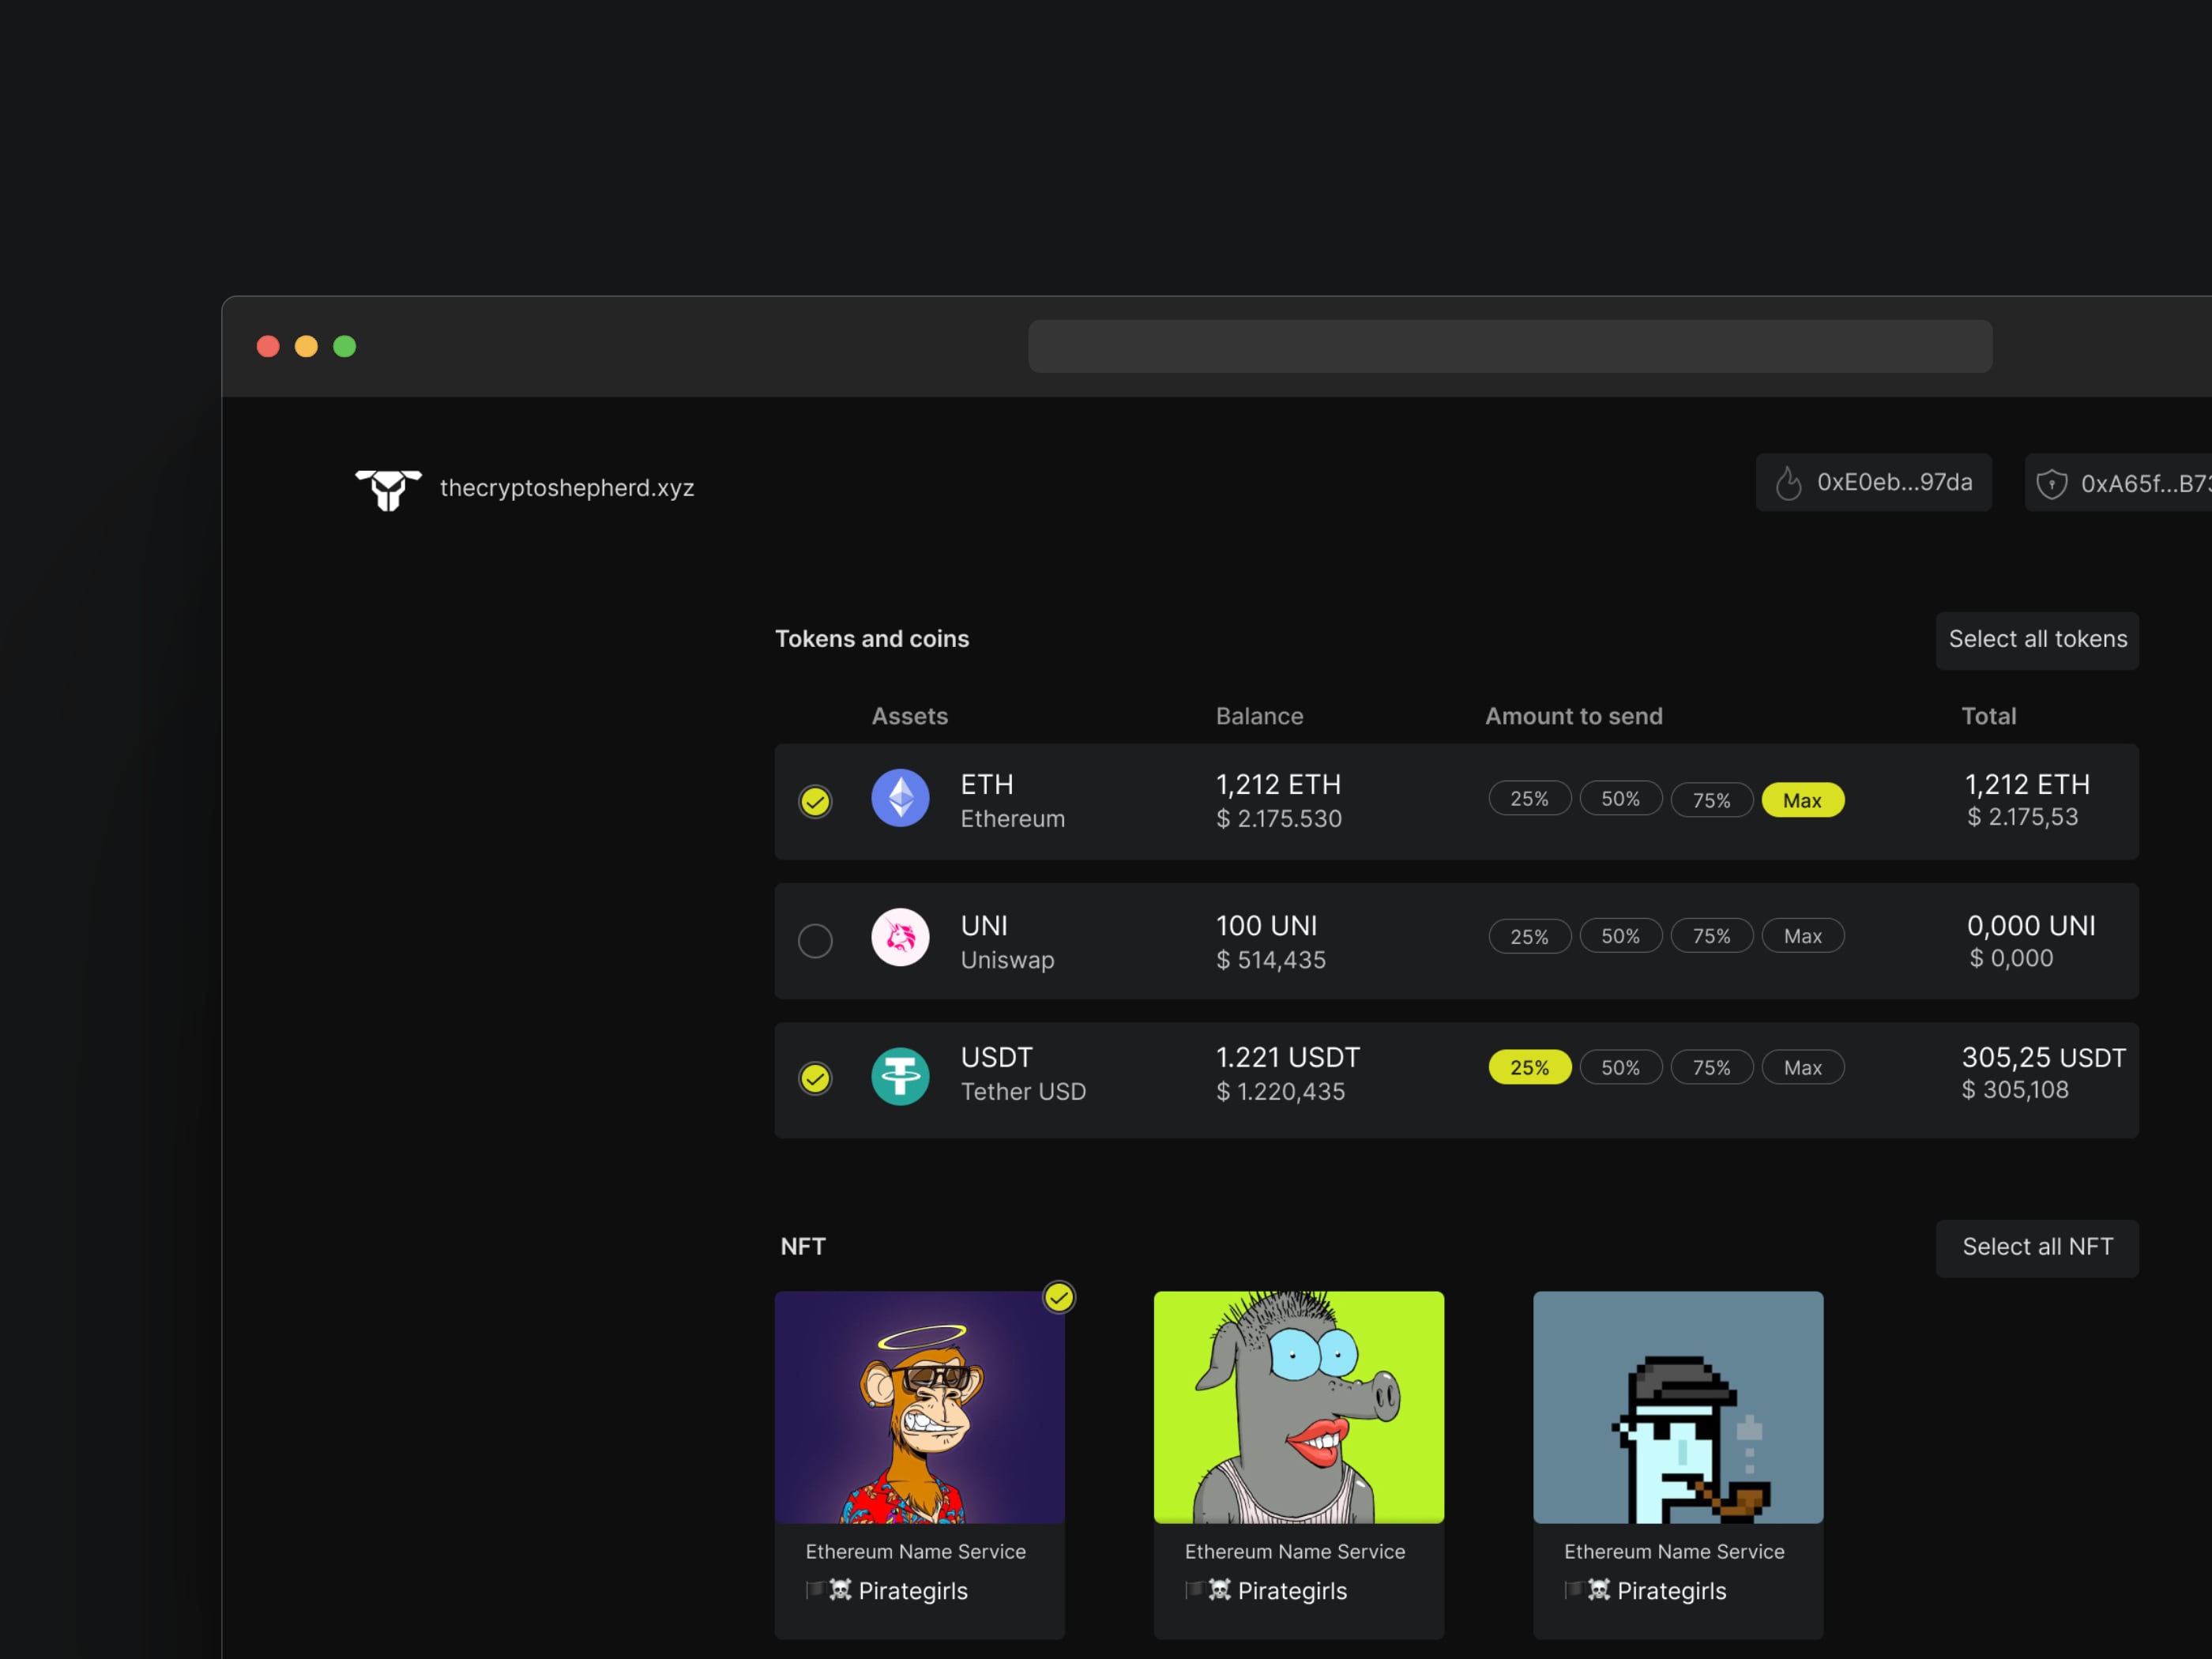Viewport: 2212px width, 1659px height.
Task: Uncheck the USDT asset checkbox
Action: point(815,1078)
